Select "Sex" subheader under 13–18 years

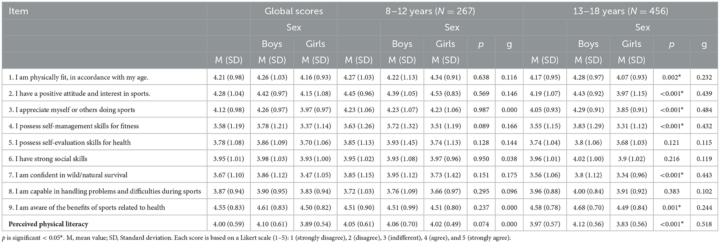tap(643, 27)
